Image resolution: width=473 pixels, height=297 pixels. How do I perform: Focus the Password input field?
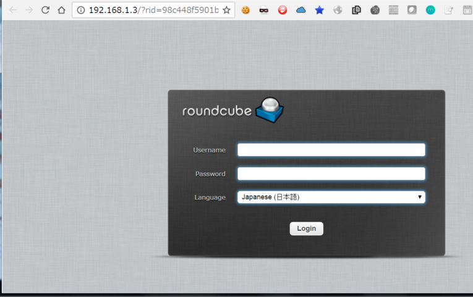[x=331, y=174]
